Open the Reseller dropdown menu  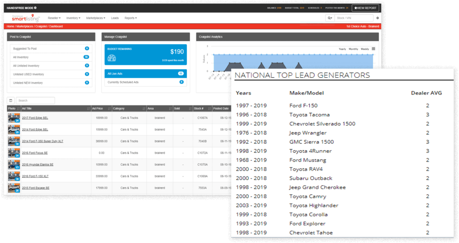tap(54, 18)
